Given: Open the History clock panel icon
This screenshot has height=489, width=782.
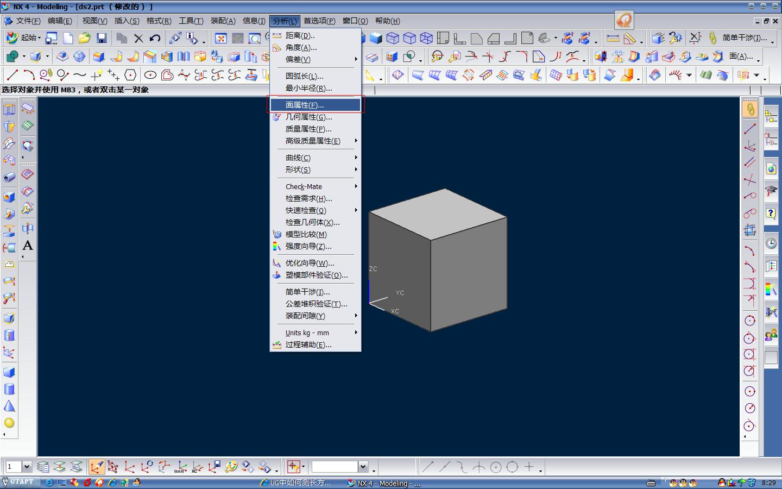Looking at the screenshot, I should [771, 243].
